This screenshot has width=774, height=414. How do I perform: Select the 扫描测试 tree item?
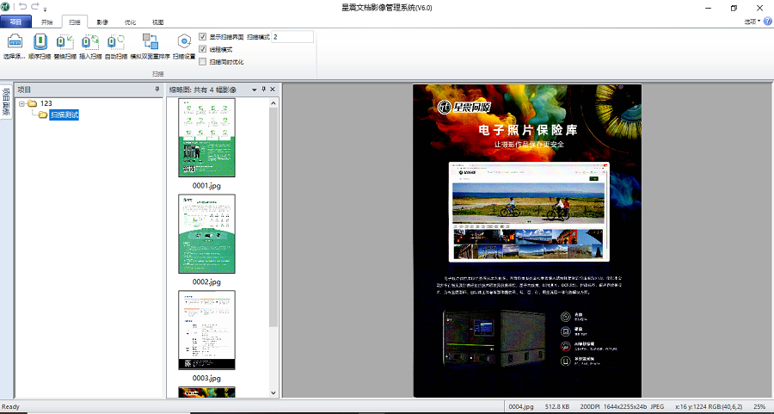[x=64, y=115]
